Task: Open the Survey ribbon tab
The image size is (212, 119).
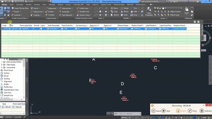Action: tap(68, 5)
